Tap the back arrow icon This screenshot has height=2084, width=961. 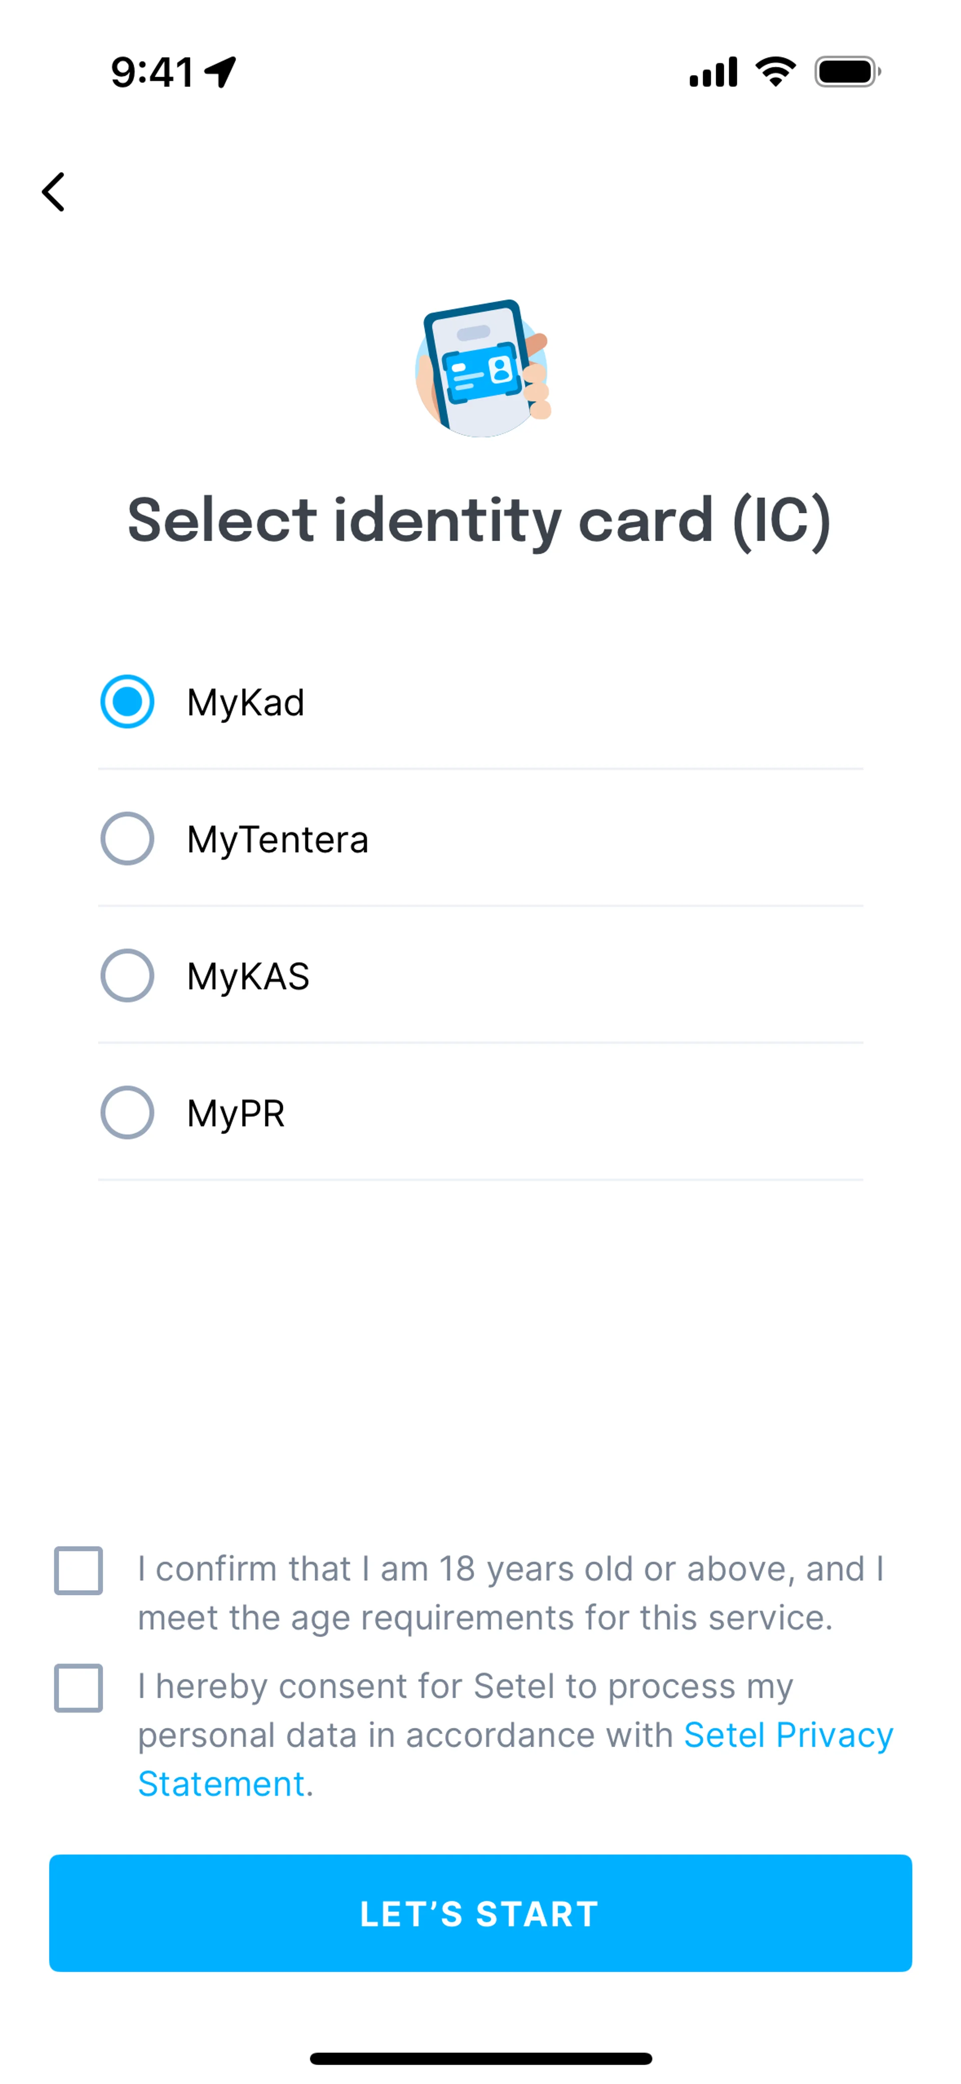click(x=54, y=193)
